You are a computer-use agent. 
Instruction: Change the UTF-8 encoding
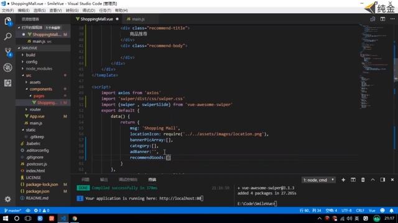tap(346, 211)
